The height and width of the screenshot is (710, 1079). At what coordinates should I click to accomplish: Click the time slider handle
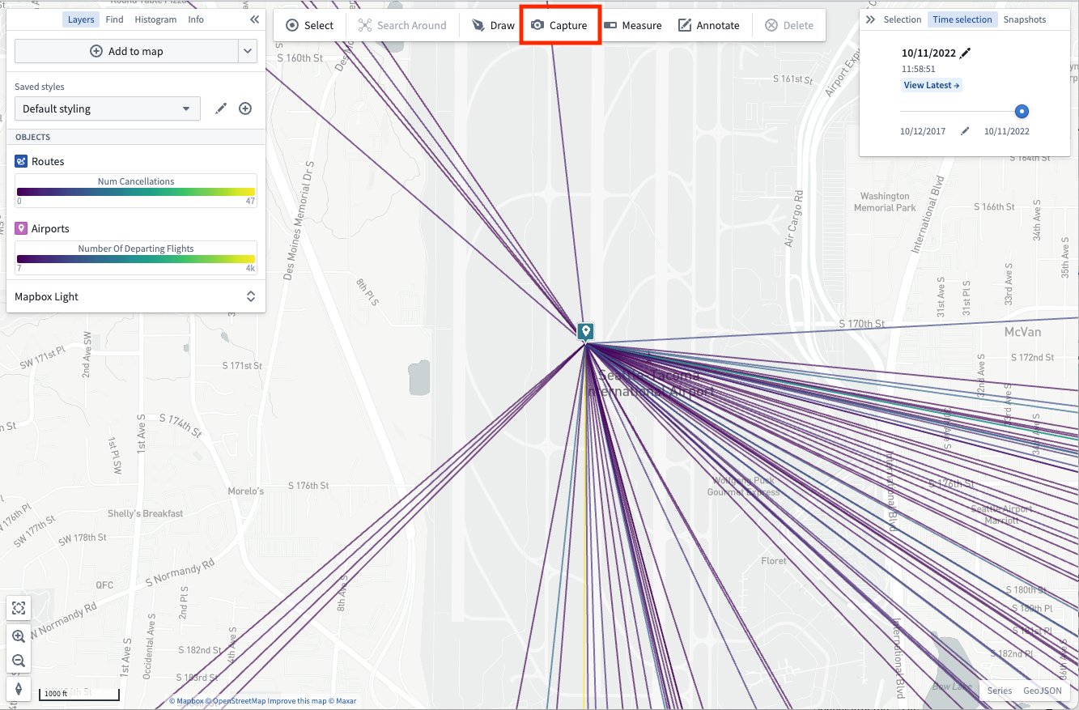click(x=1022, y=112)
